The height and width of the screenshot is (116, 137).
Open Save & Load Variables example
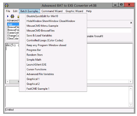tap(53, 36)
